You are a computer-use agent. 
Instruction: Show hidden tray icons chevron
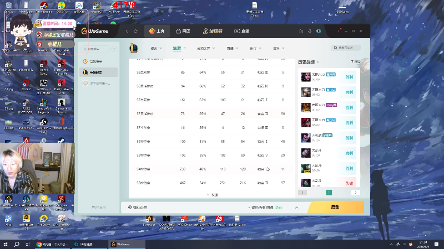(391, 244)
